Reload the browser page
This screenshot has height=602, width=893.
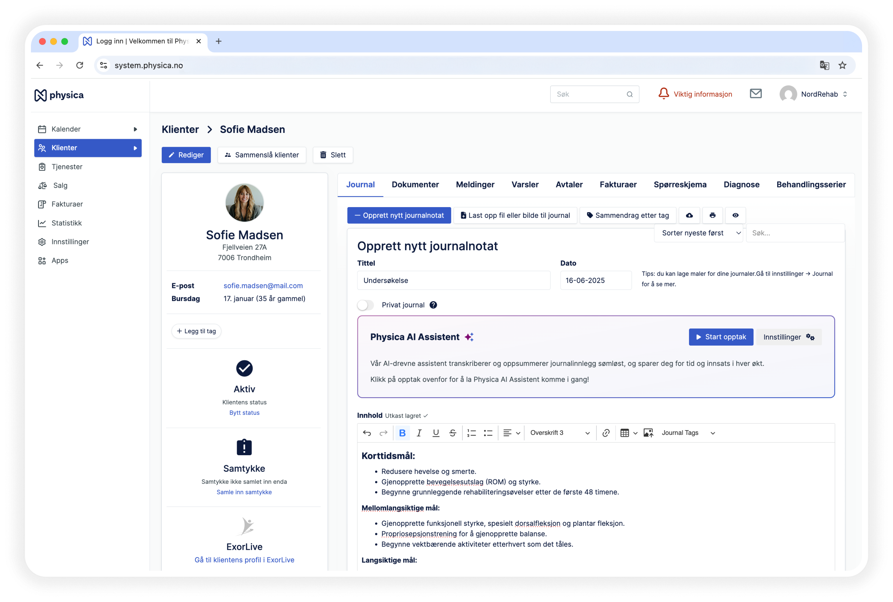80,65
